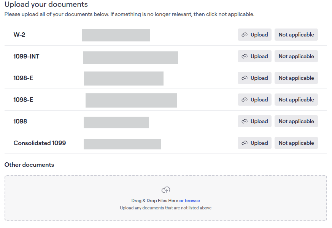The height and width of the screenshot is (228, 332).
Task: Click upload cloud icon in second 1098-E row
Action: 245,100
